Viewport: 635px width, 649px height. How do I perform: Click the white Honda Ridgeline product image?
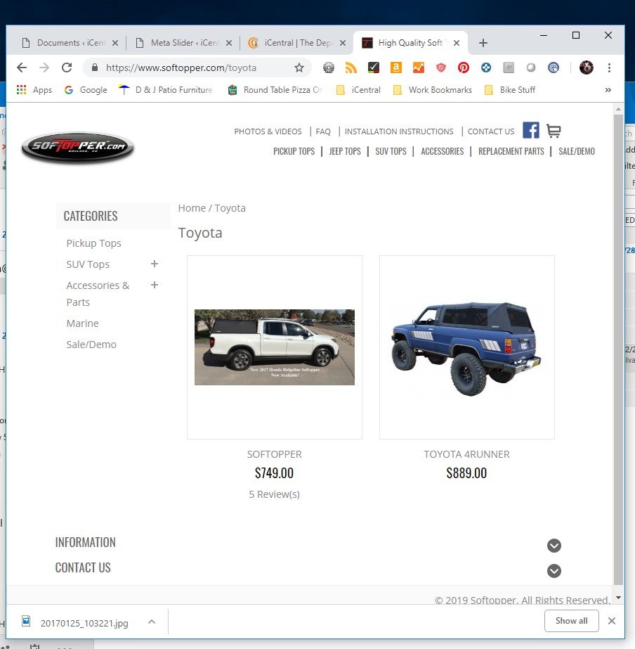pos(275,347)
